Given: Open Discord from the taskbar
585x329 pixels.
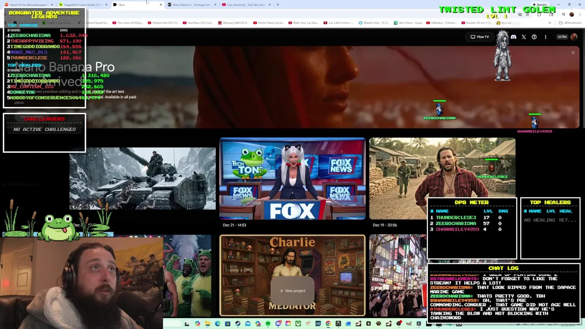Looking at the screenshot, I should 278,324.
